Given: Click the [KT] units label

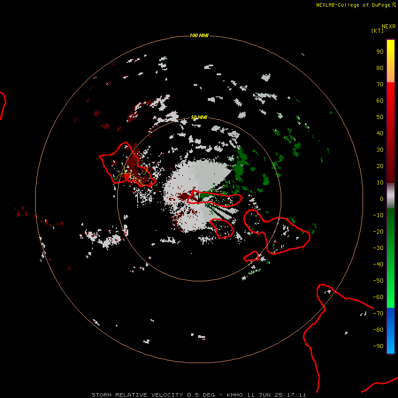Looking at the screenshot, I should (x=377, y=31).
